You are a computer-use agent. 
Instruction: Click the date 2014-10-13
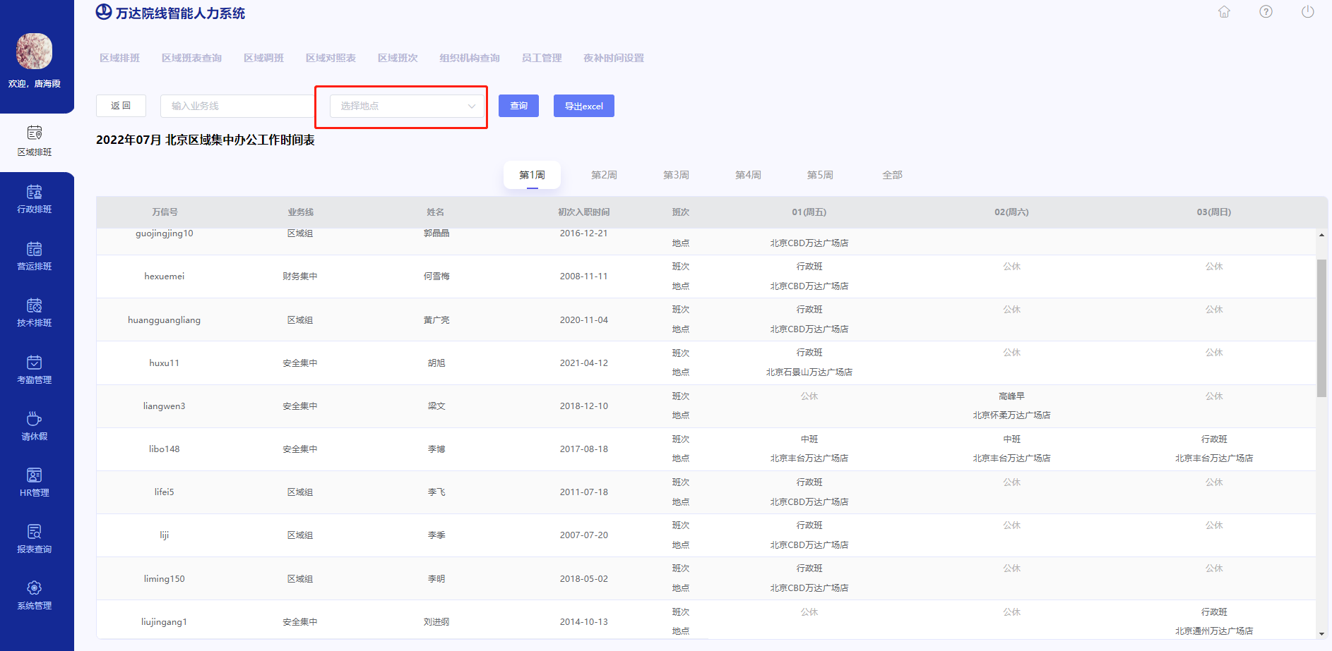click(x=584, y=622)
